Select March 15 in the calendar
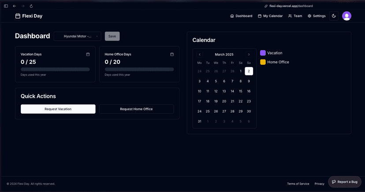Image resolution: width=365 pixels, height=192 pixels. tap(241, 91)
